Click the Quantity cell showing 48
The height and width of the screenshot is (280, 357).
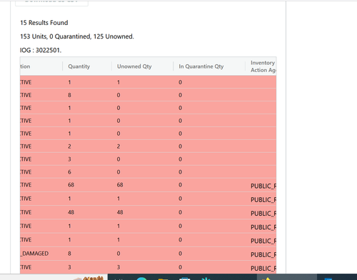[x=71, y=212]
